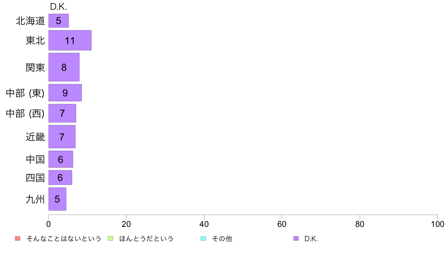Click the 40 tick on the axis
The height and width of the screenshot is (277, 448).
pyautogui.click(x=204, y=224)
